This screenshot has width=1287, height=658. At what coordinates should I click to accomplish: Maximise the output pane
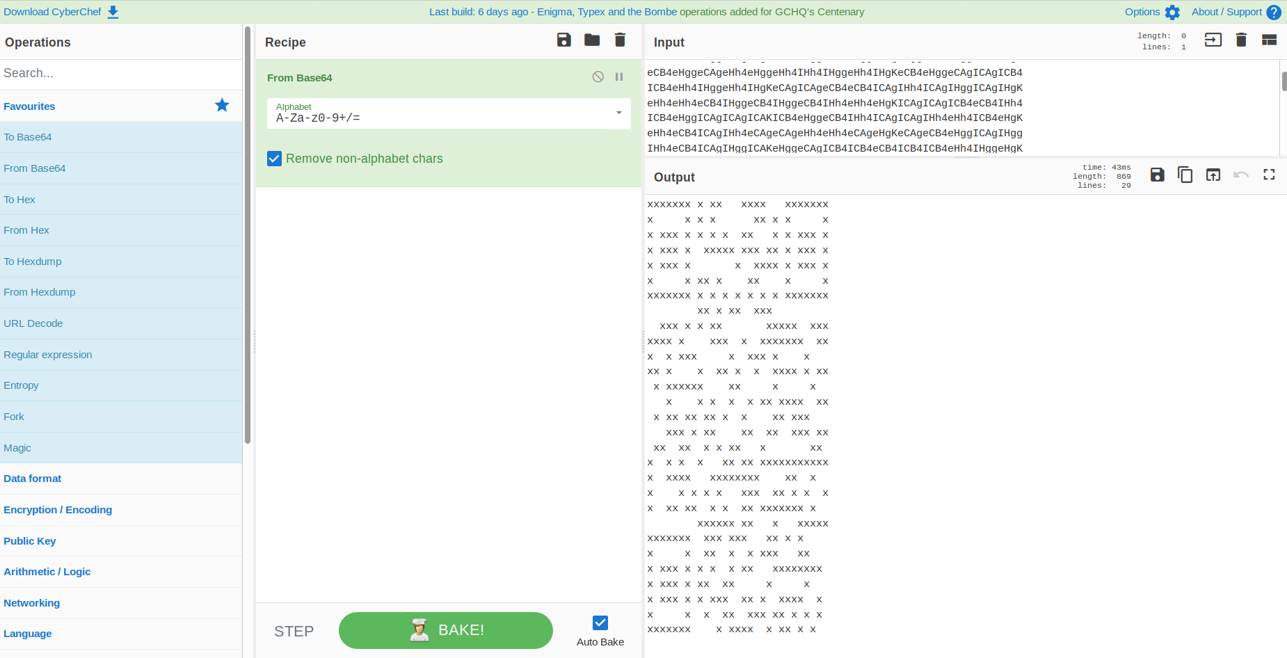1269,175
